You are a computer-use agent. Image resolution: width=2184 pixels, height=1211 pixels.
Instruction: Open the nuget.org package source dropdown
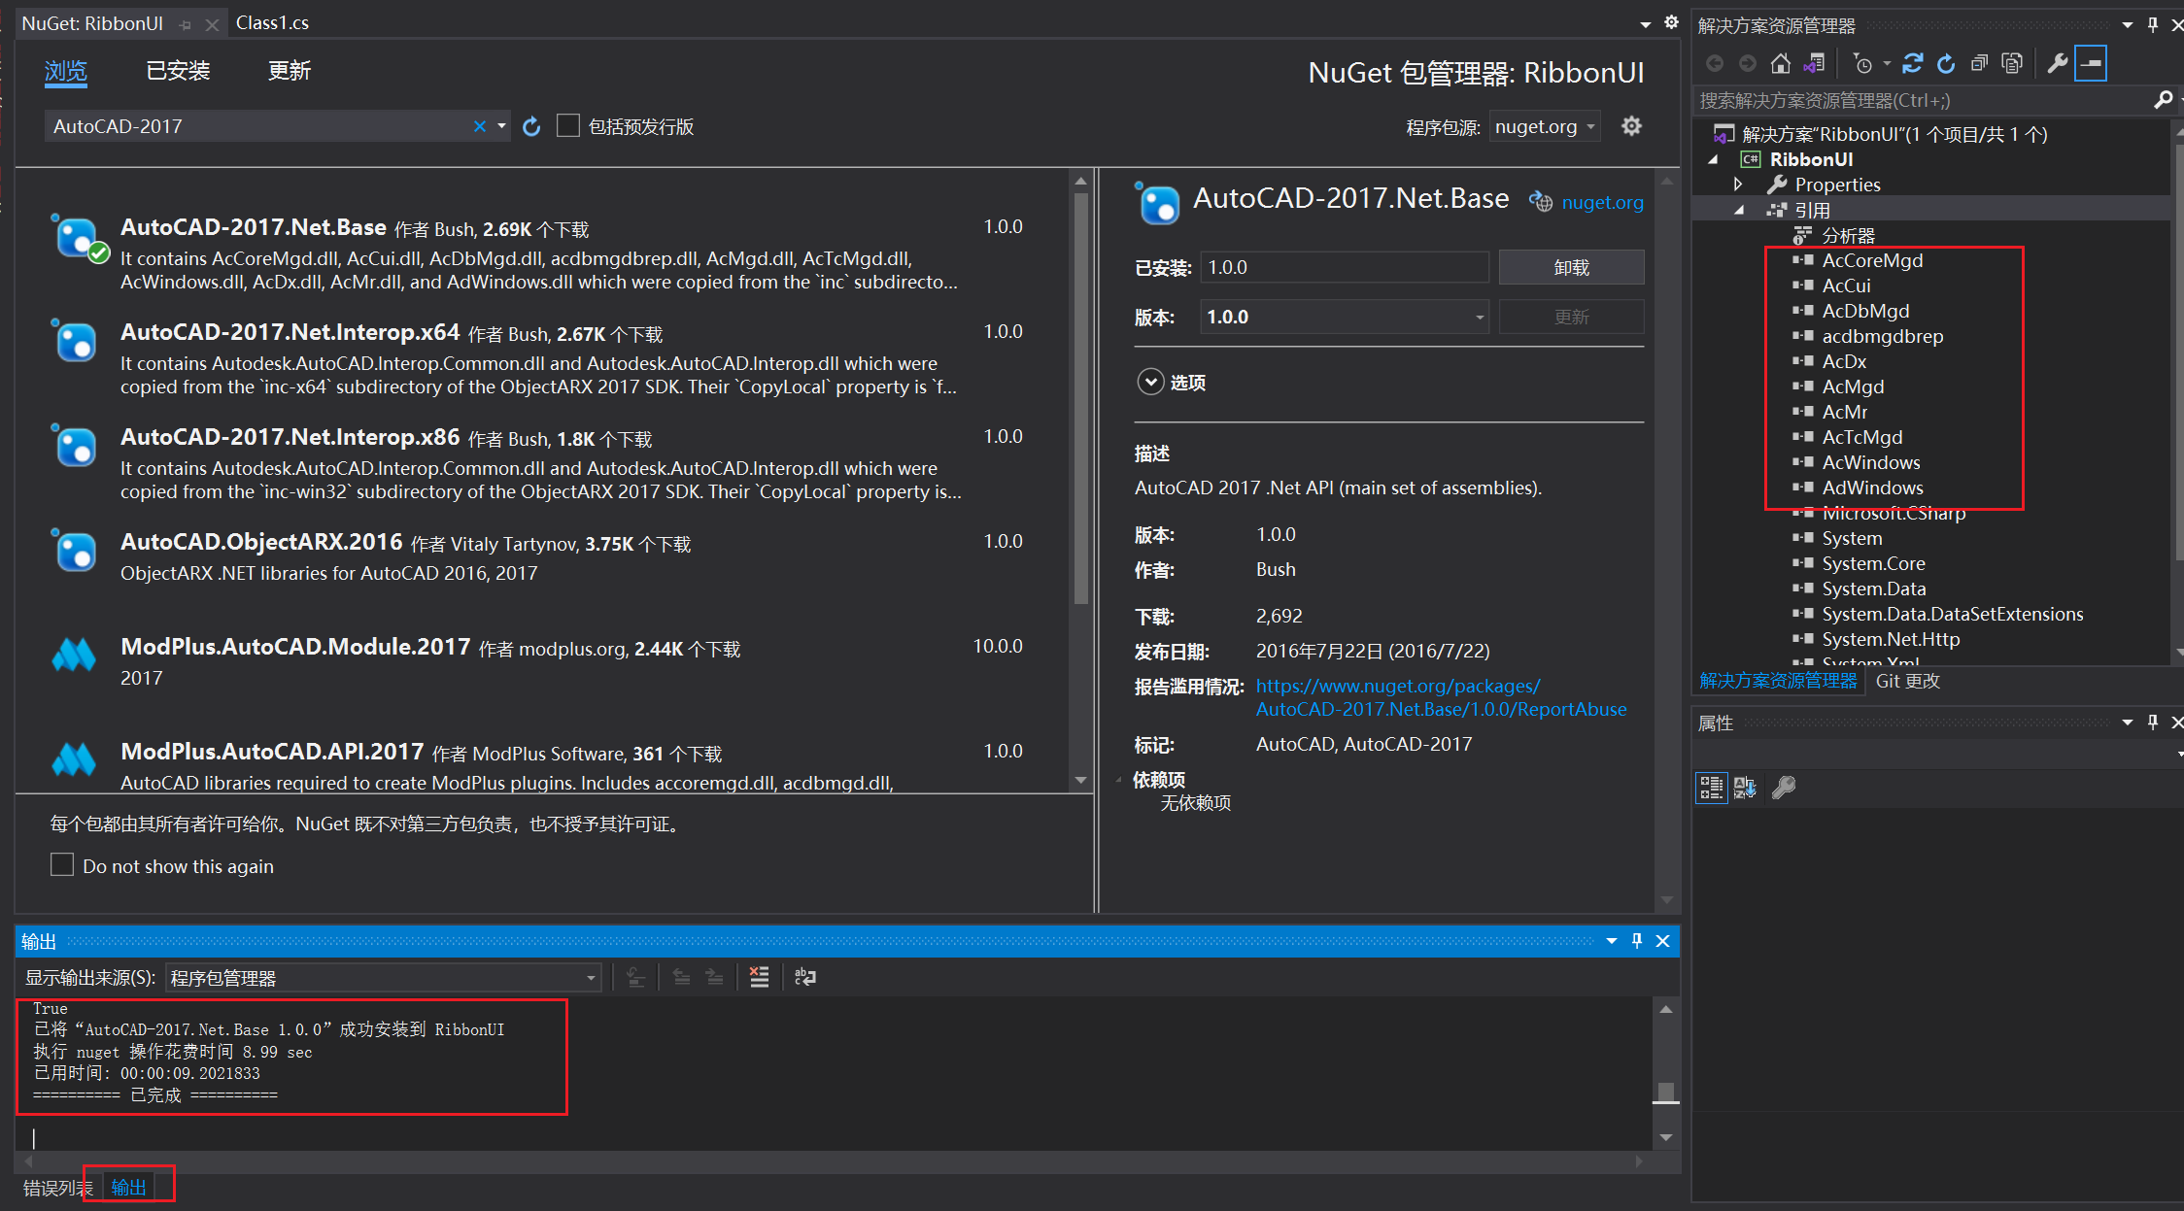pos(1545,126)
